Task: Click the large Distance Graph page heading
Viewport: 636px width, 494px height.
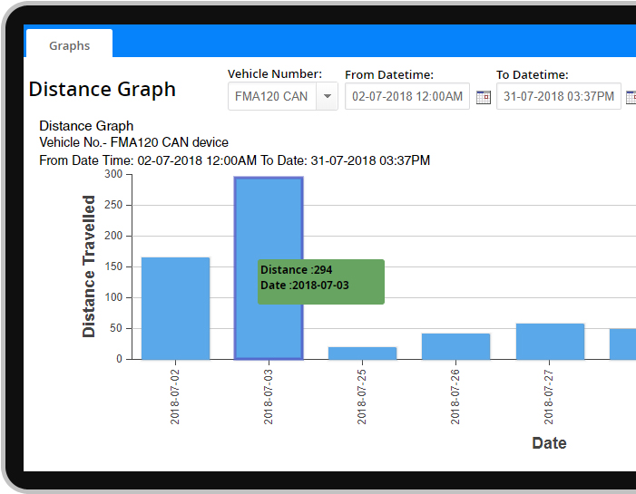Action: click(103, 90)
